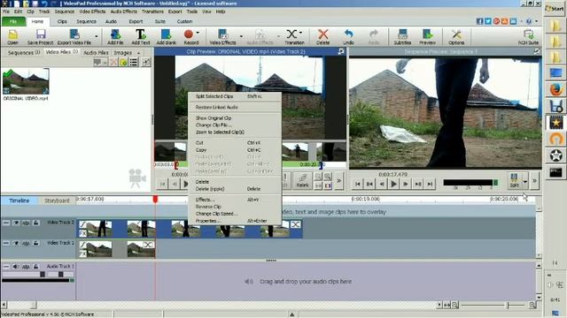Open the Split button dropdown arrow
567x318 pixels.
pyautogui.click(x=524, y=181)
